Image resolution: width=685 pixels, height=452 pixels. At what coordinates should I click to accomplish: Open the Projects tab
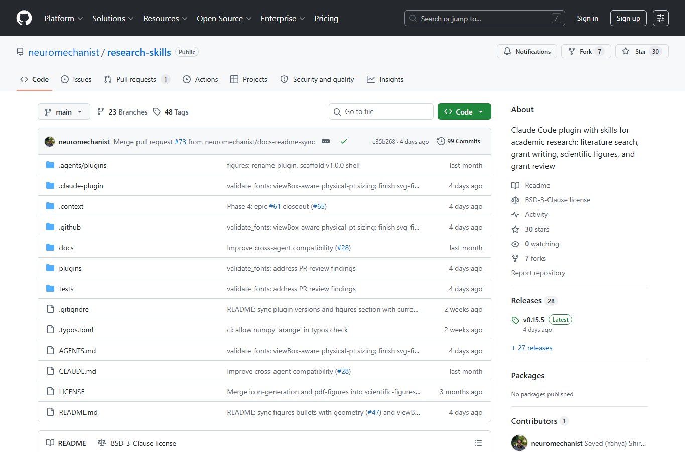tap(249, 79)
